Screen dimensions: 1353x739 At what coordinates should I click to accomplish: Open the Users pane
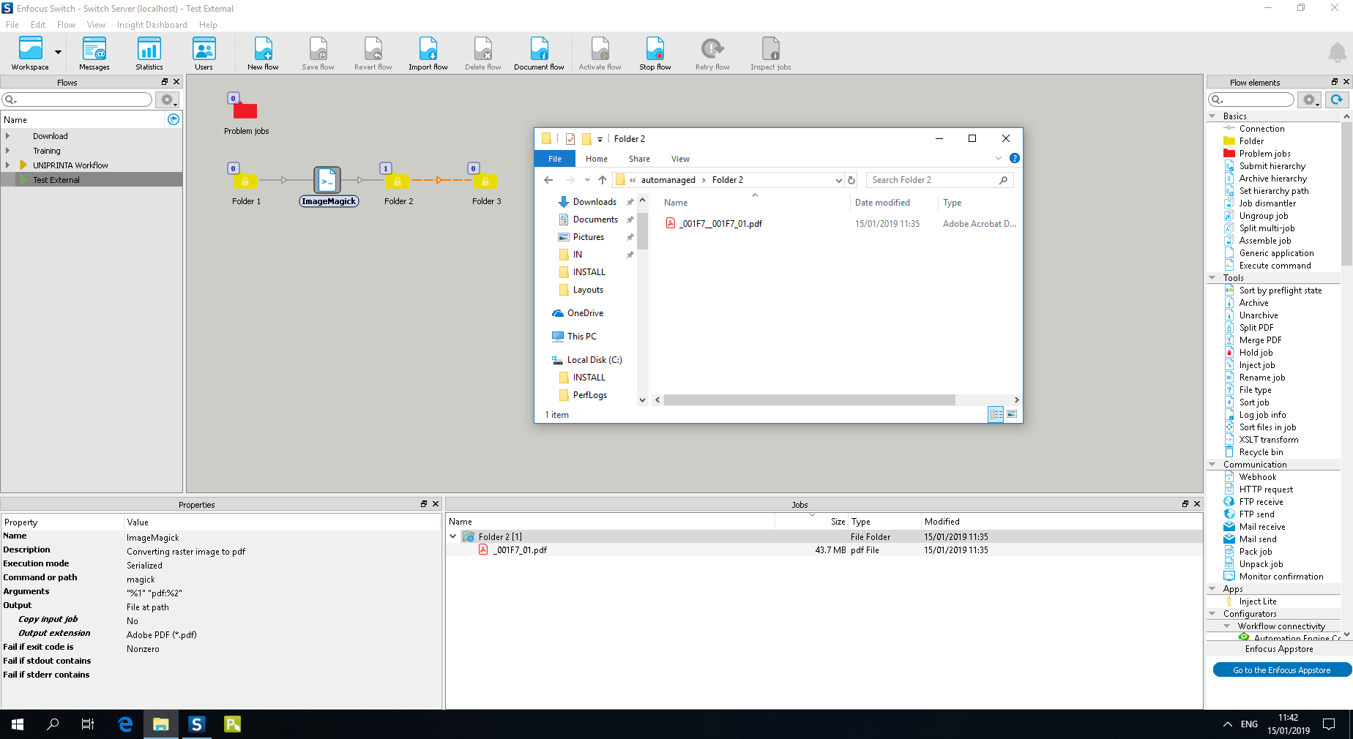pos(204,53)
